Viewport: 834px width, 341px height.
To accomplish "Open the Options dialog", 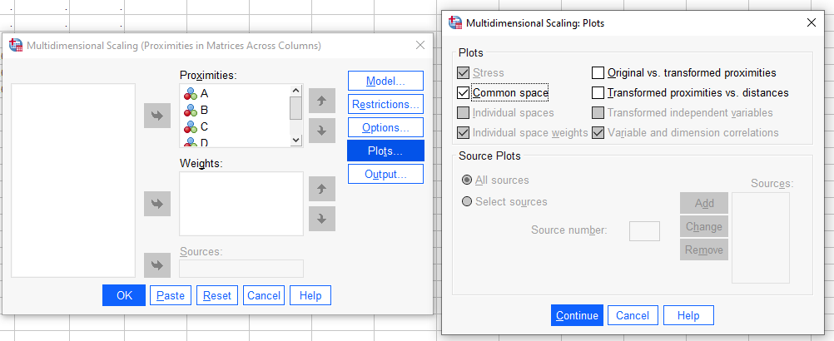I will [x=385, y=127].
